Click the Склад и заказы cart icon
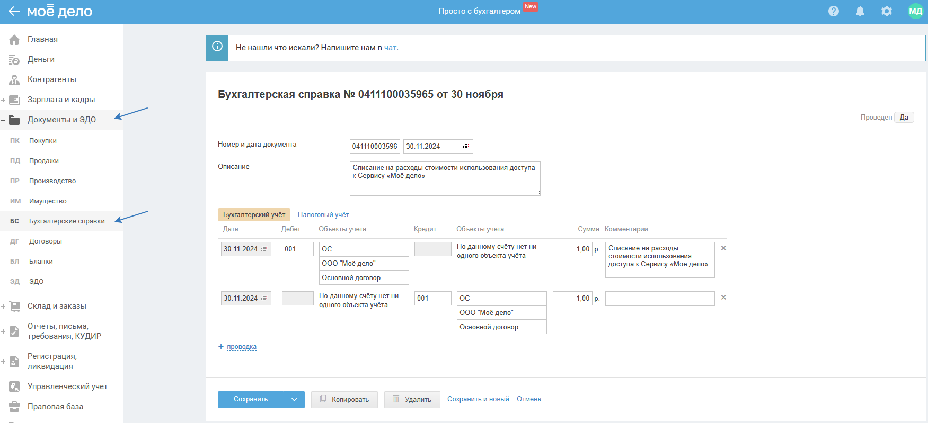 [x=14, y=307]
